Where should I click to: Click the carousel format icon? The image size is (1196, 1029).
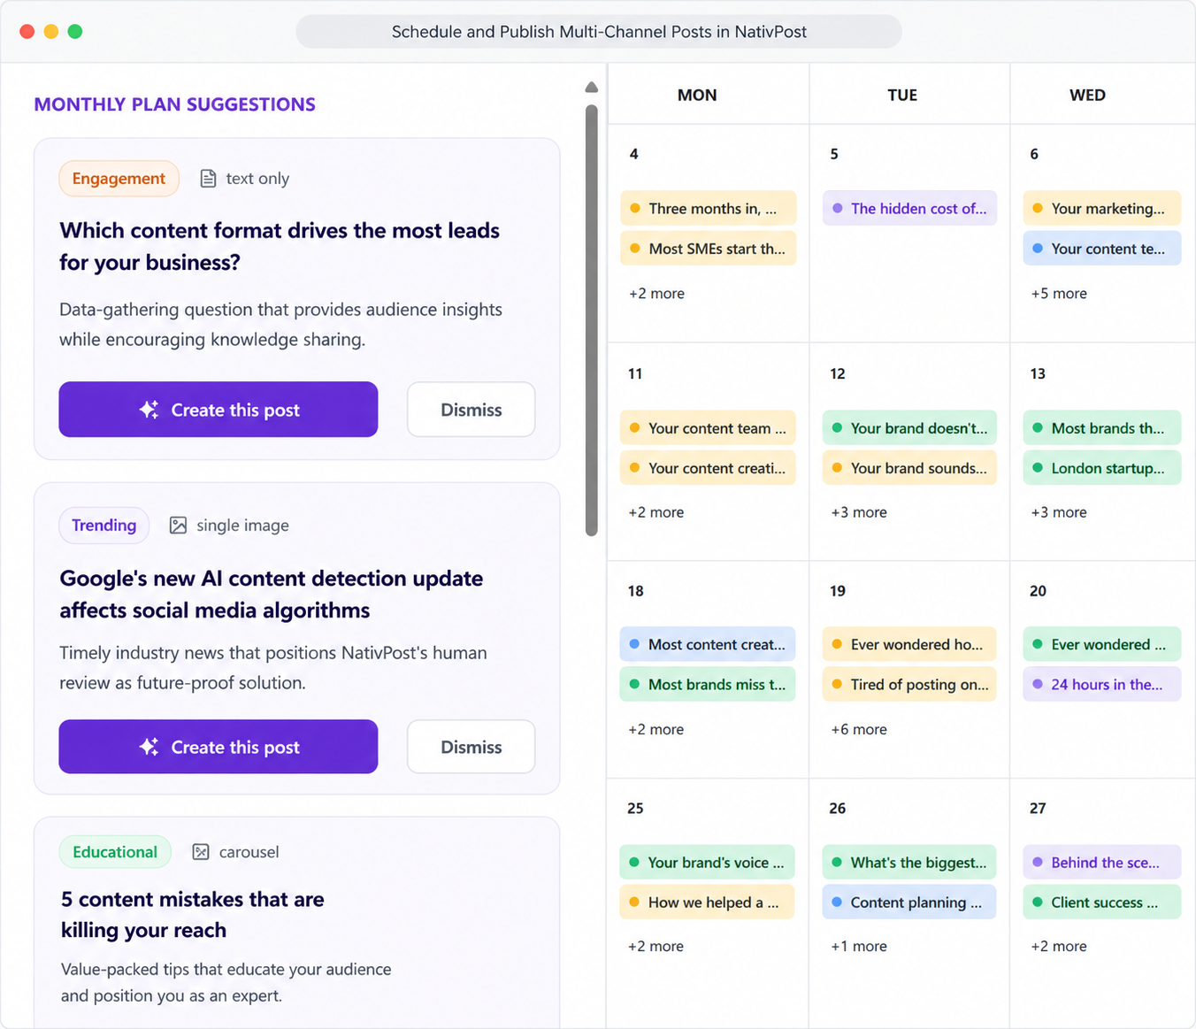(201, 852)
